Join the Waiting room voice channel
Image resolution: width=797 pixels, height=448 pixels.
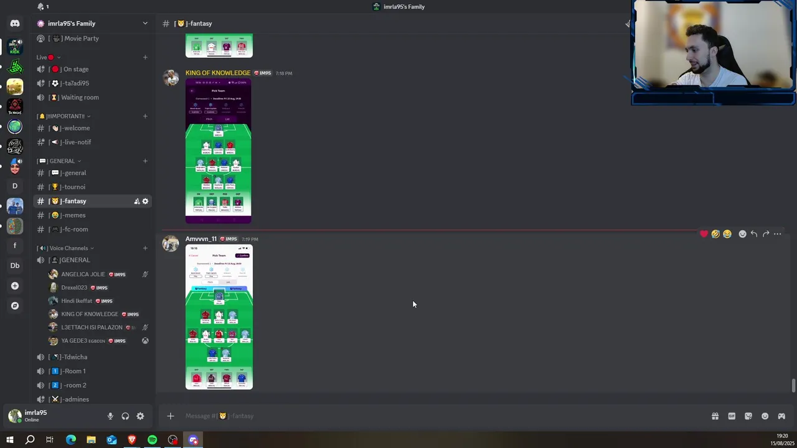pos(93,98)
